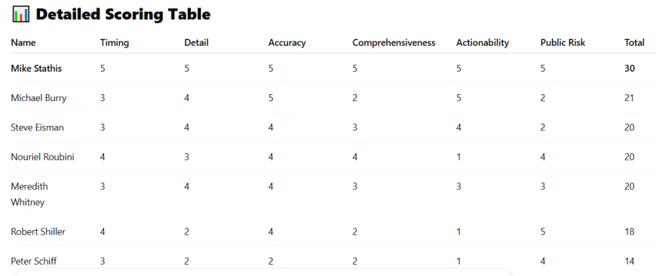Screen dimensions: 656x276
Task: Click the Accuracy column header
Action: (287, 43)
